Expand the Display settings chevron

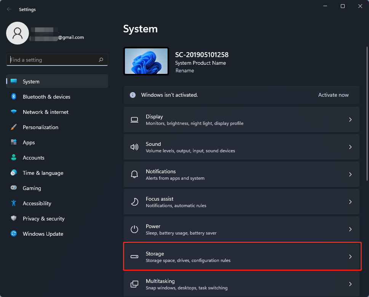click(350, 119)
